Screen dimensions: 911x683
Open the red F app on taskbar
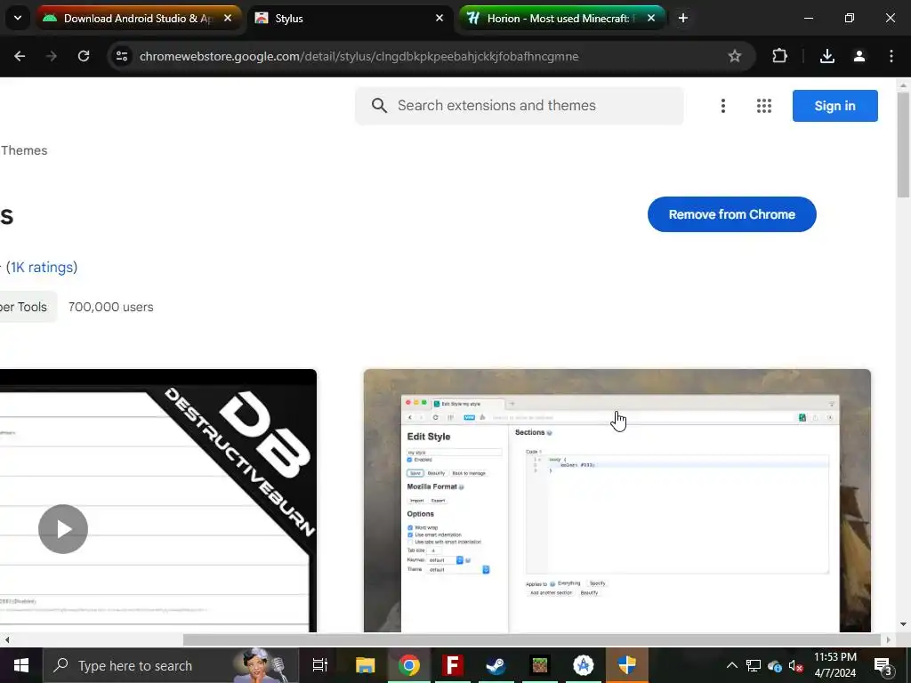pos(453,665)
